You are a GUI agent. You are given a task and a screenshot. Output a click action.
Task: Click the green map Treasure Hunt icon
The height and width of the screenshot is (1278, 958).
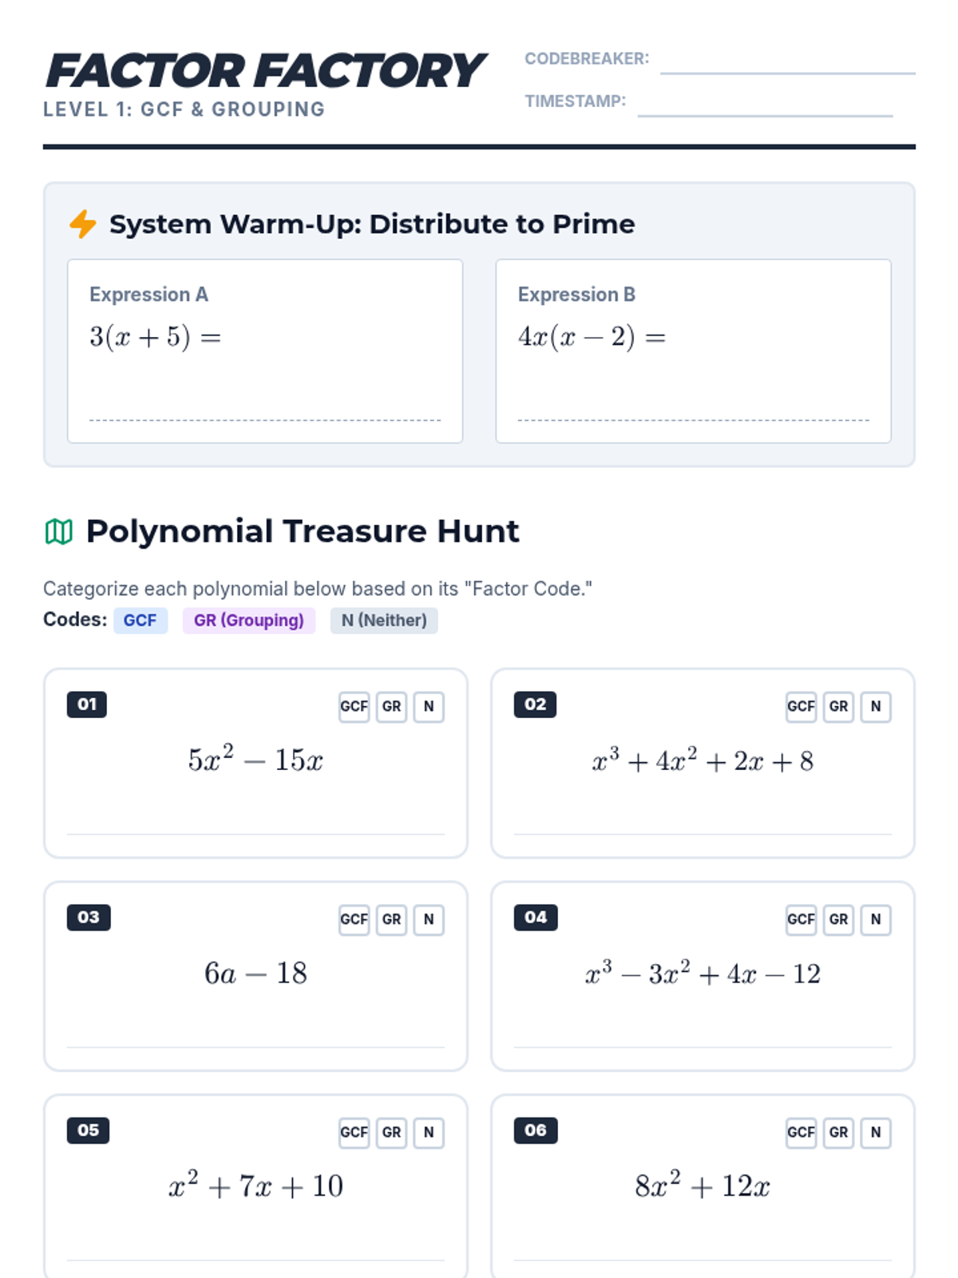coord(58,531)
